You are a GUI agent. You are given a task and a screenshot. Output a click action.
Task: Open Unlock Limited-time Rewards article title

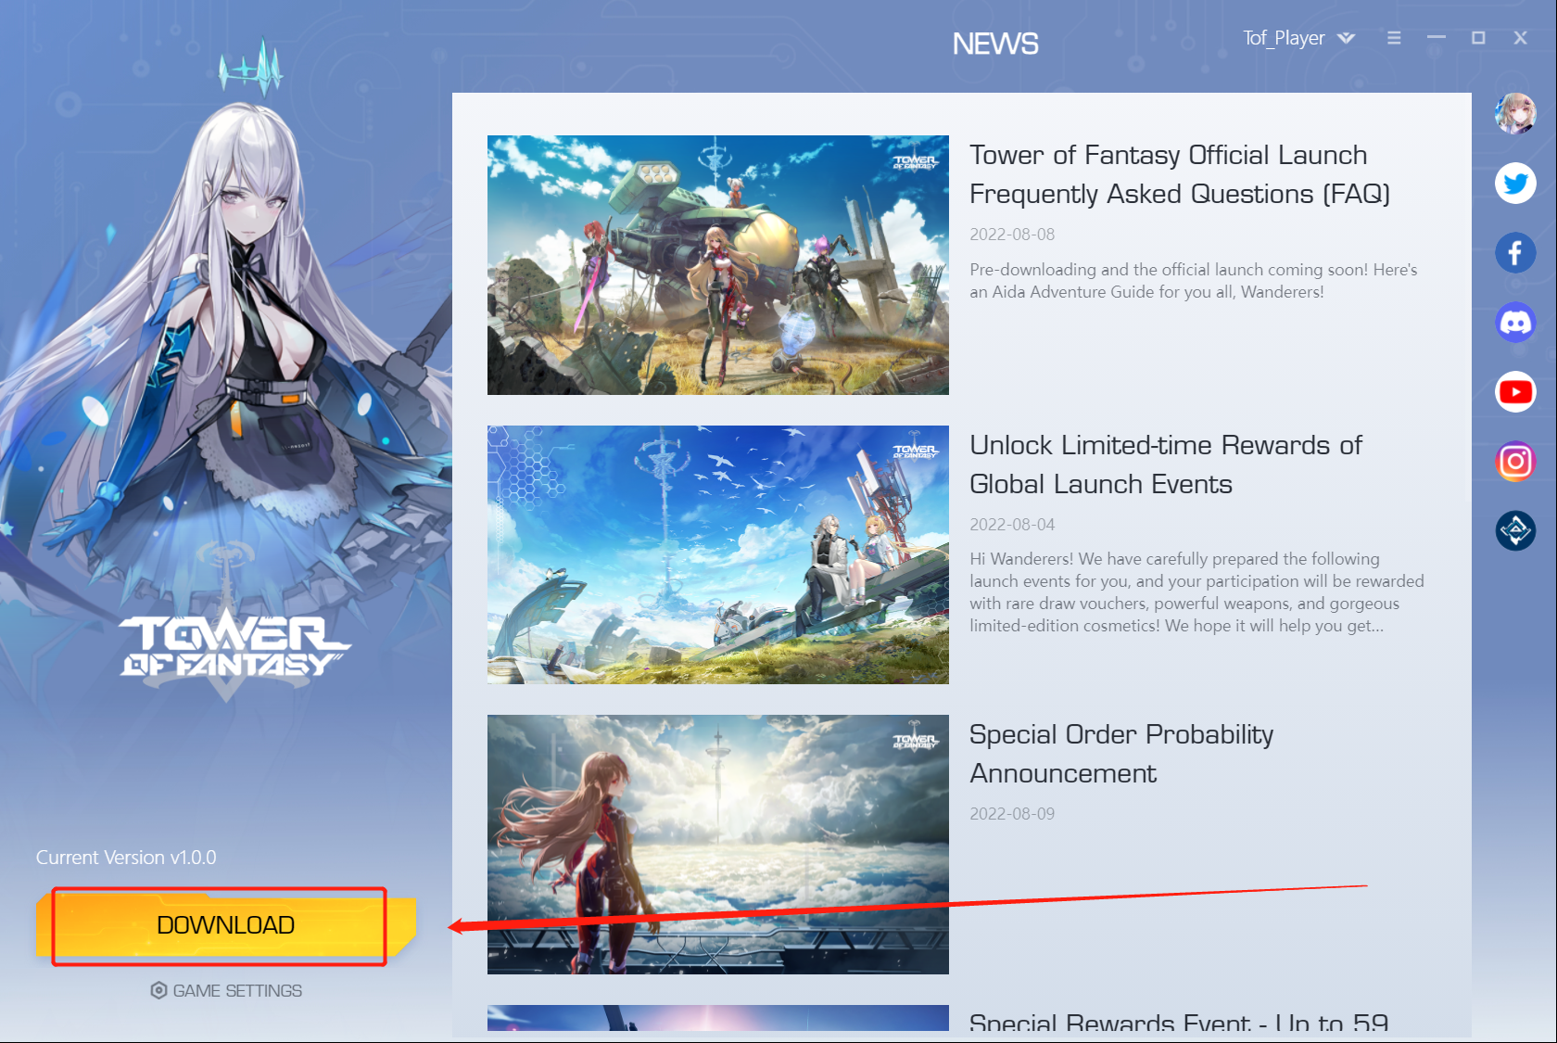pos(1165,464)
